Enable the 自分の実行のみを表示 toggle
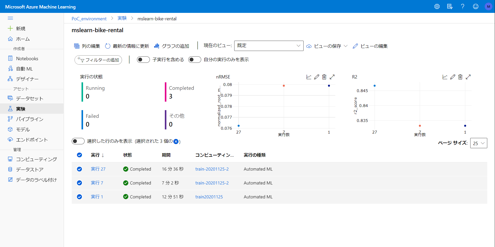495x247 pixels. 195,59
